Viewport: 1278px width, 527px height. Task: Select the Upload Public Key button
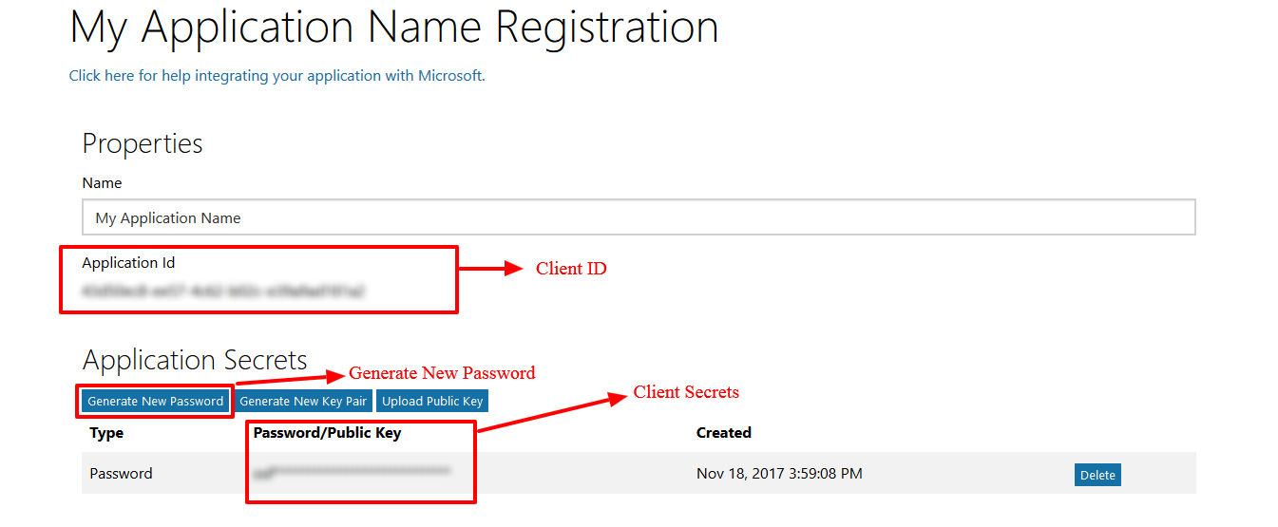(432, 402)
